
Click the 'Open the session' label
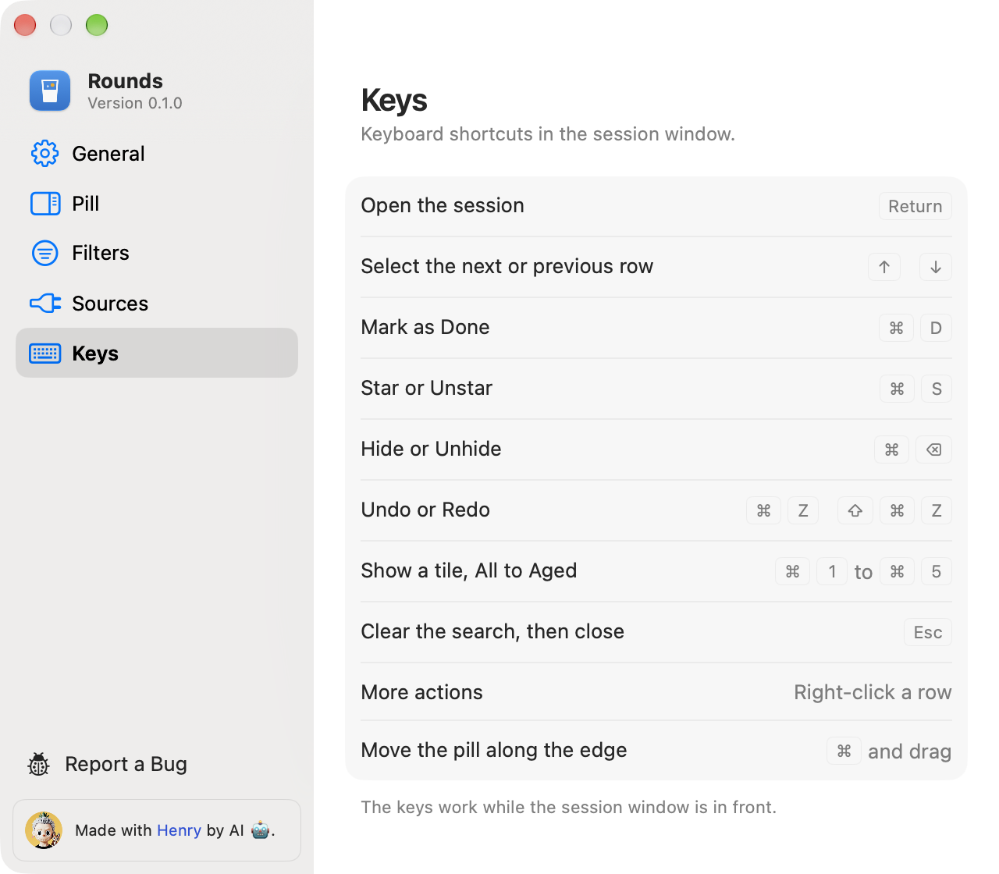click(x=443, y=205)
